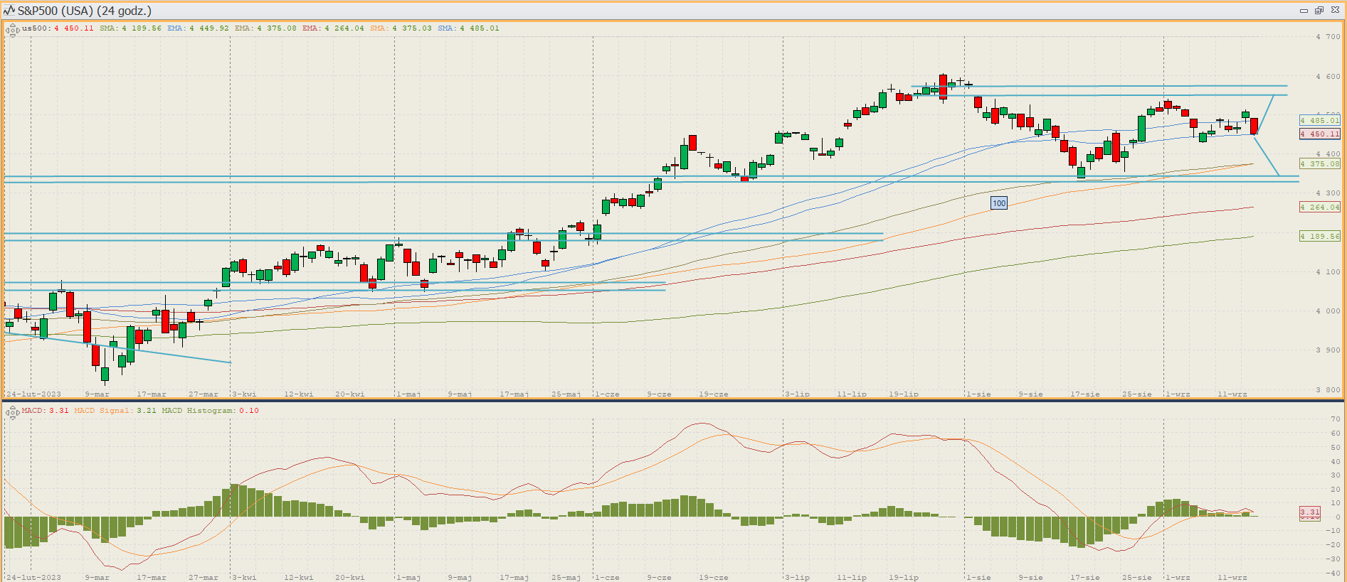Click the 4 189.56 tag on right axis
Viewport: 1347px width, 582px height.
tap(1319, 236)
